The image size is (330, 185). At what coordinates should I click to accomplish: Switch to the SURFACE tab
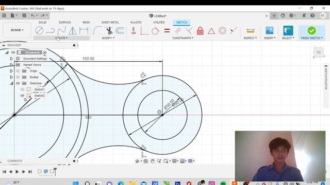[x=65, y=22]
